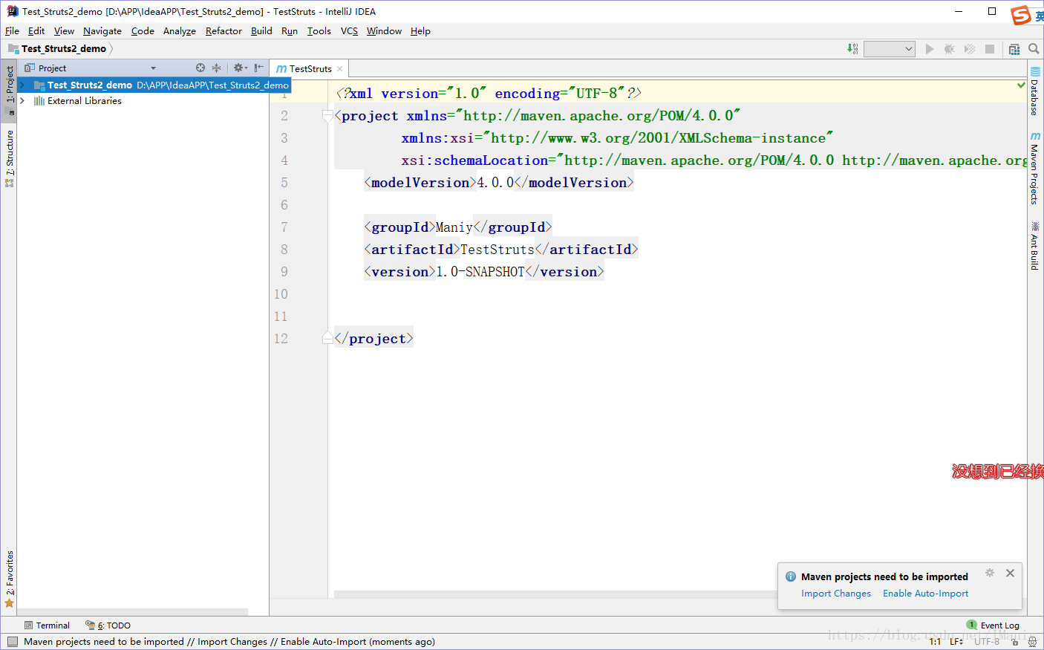This screenshot has width=1044, height=650.
Task: Open the notification settings gear
Action: point(990,573)
